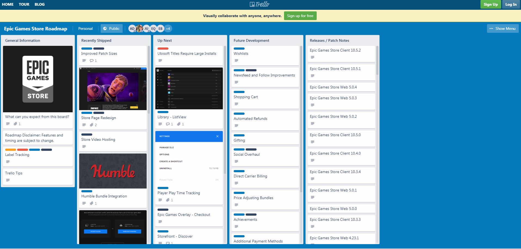Click the Epic Games Store Roadmap board title

[36, 28]
